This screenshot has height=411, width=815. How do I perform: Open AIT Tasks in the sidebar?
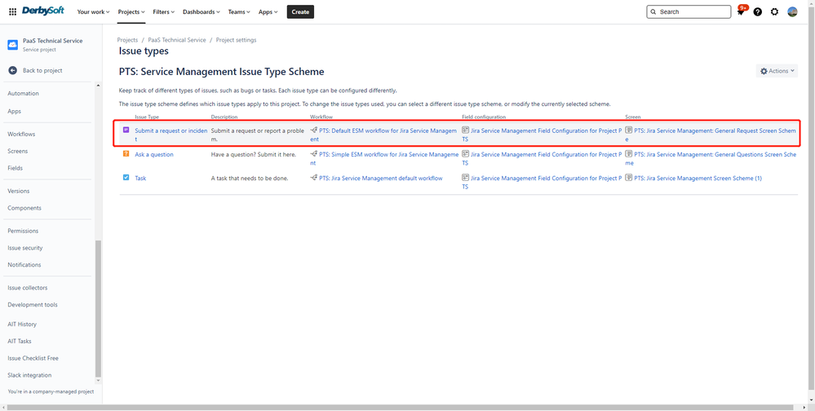20,342
